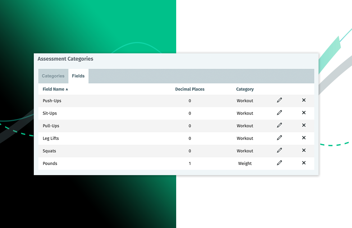The height and width of the screenshot is (228, 352).
Task: Sort by Category column header
Action: click(x=245, y=89)
